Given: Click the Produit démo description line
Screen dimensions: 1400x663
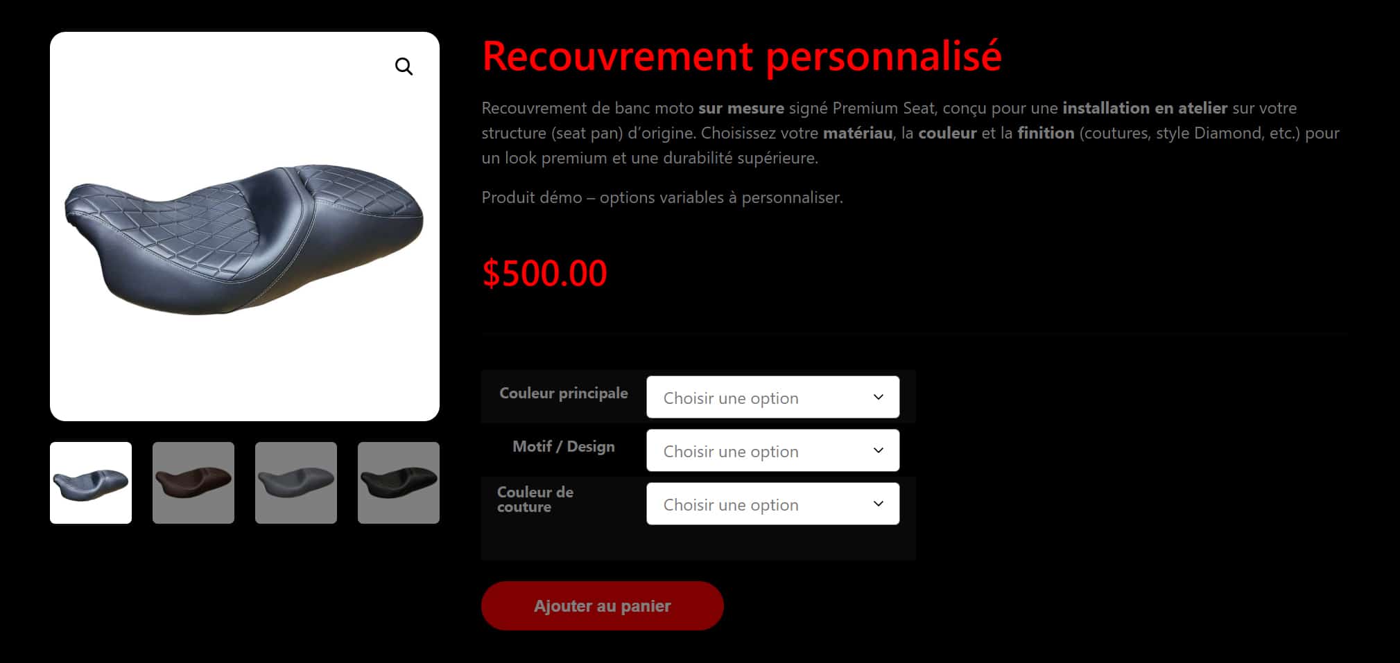Looking at the screenshot, I should click(662, 197).
